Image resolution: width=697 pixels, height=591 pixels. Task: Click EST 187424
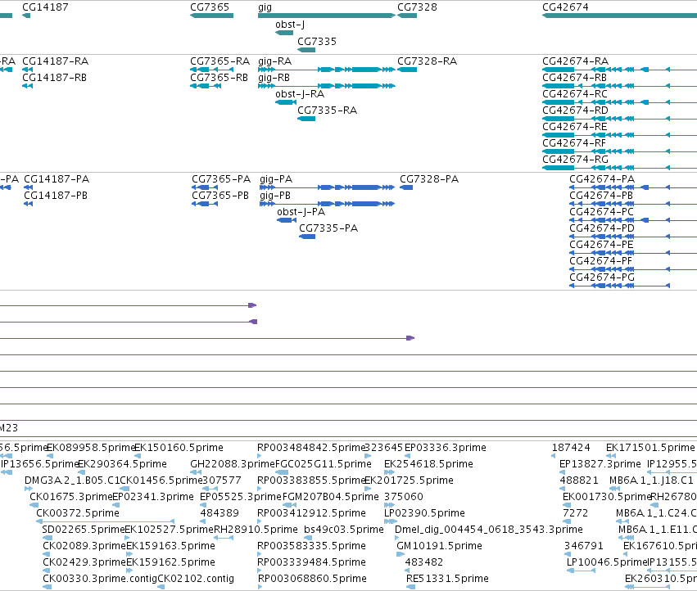[571, 448]
